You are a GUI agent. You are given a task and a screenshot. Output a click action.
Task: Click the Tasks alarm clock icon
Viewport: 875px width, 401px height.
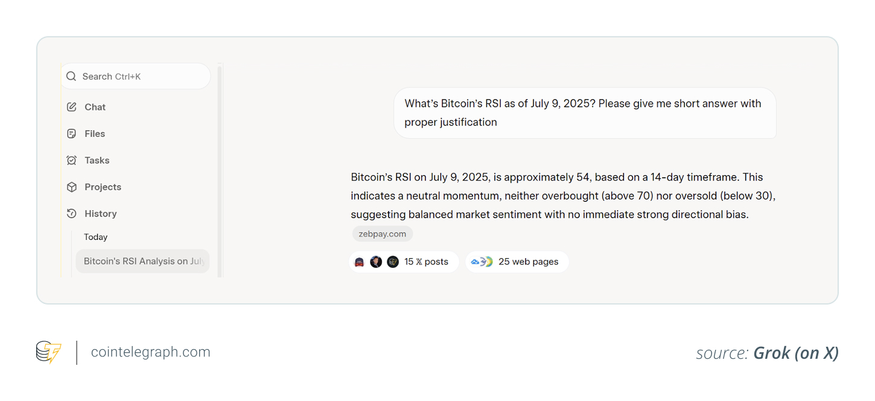click(x=72, y=160)
